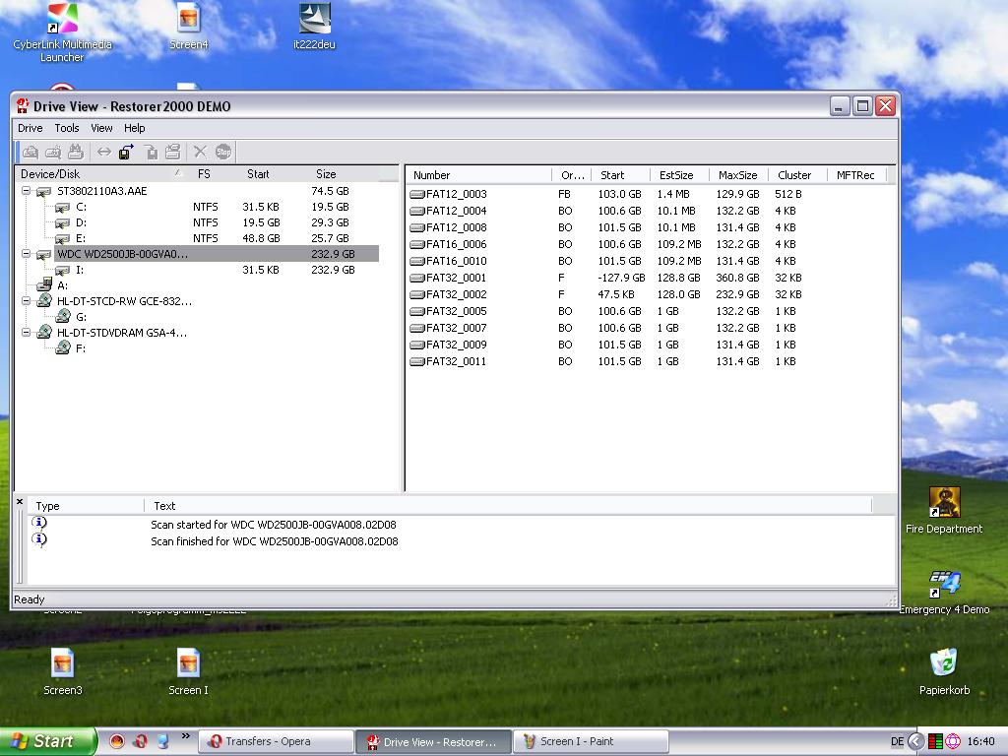Click the Number column header
1008x756 pixels.
pyautogui.click(x=479, y=175)
